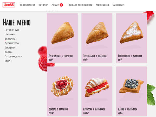Open the red Акции notification badge
This screenshot has width=156, height=117.
click(61, 5)
